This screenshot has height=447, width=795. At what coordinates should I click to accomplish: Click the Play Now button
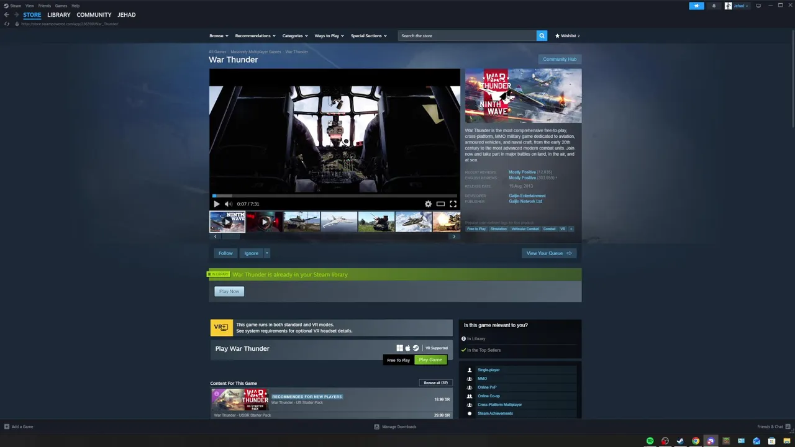(229, 291)
